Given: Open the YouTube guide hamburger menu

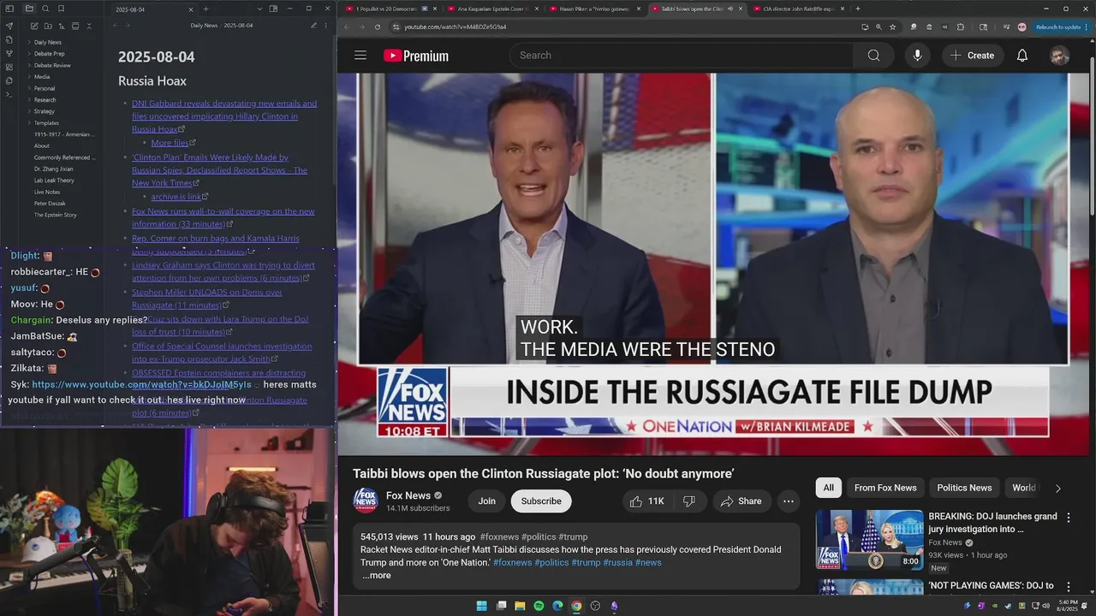Looking at the screenshot, I should pyautogui.click(x=360, y=56).
